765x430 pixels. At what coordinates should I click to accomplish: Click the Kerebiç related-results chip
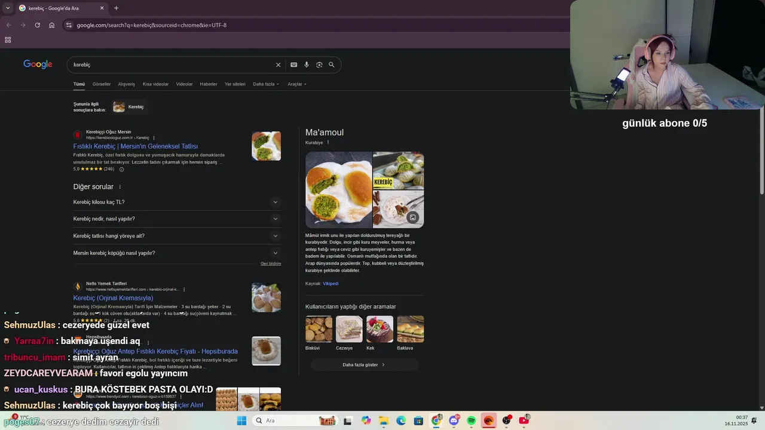(129, 107)
